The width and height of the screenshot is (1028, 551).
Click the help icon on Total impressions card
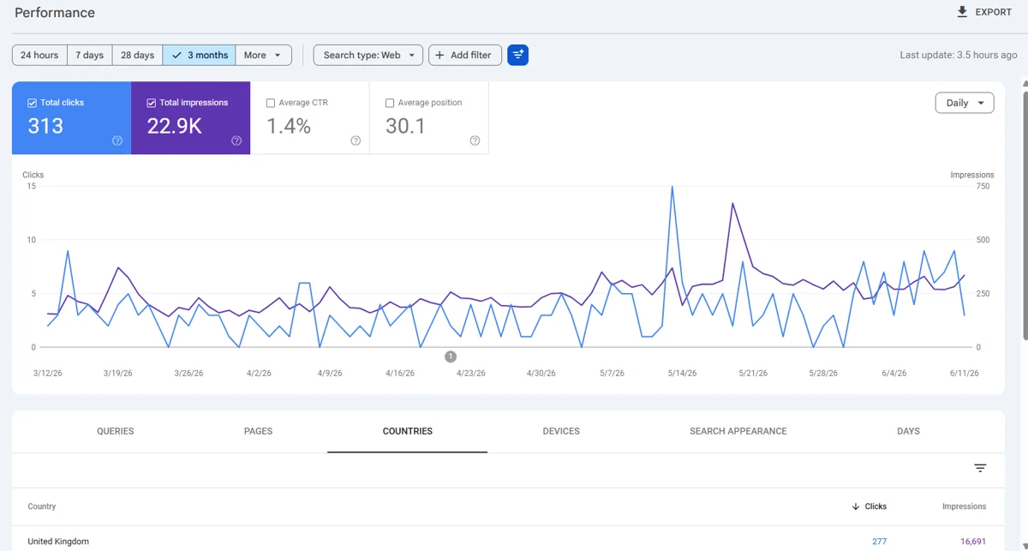click(236, 141)
